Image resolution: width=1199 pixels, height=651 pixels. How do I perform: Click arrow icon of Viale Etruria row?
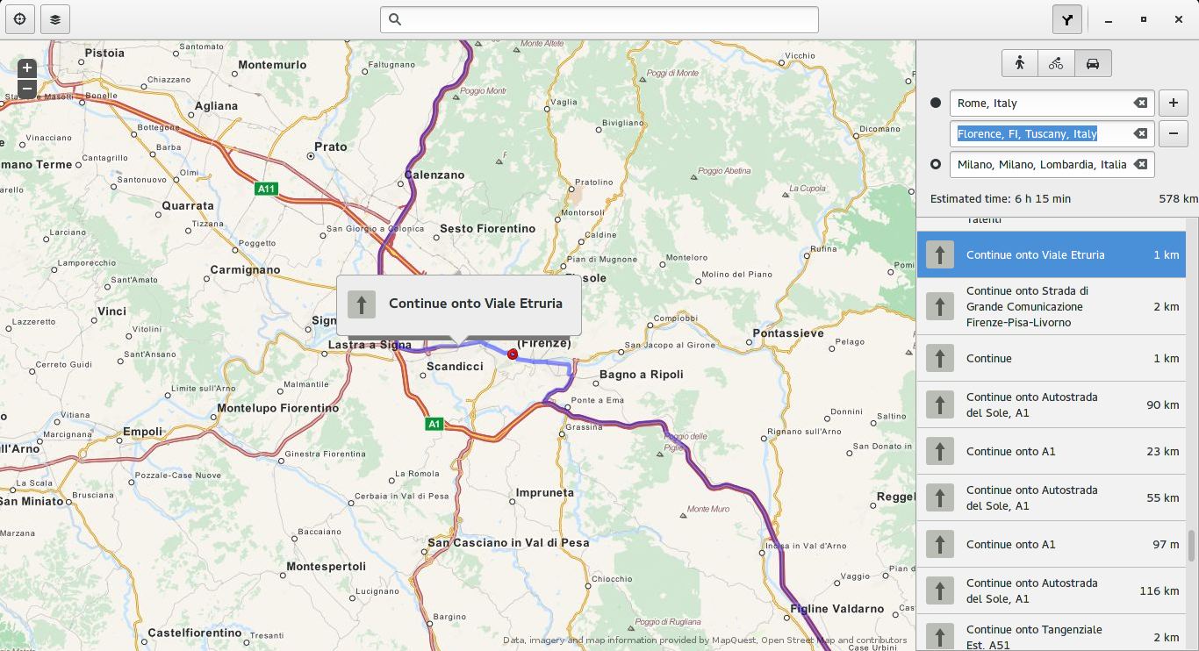coord(940,254)
